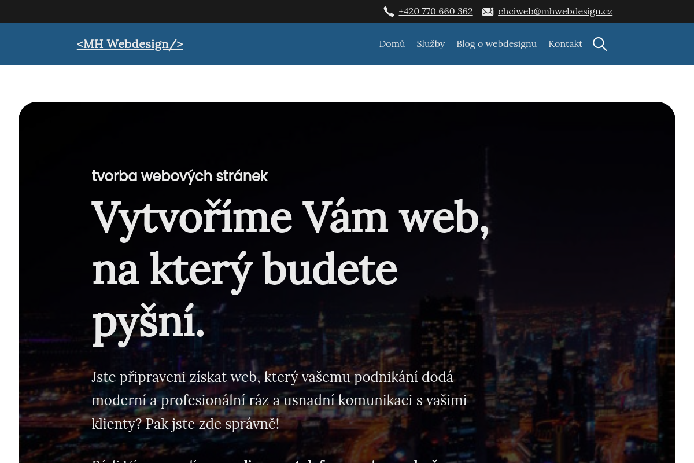
Task: Email chciweb@mhwebdesign.cz via the header link
Action: 555,11
